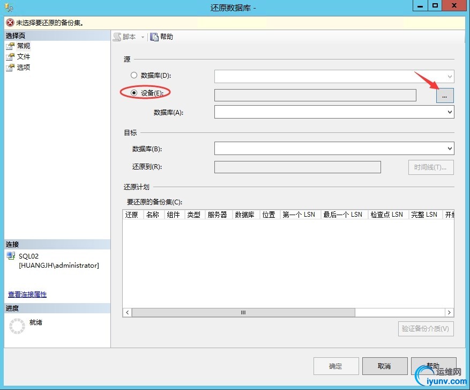The width and height of the screenshot is (470, 390).
Task: Click the left scroll arrow of backup sets grid
Action: coord(128,313)
